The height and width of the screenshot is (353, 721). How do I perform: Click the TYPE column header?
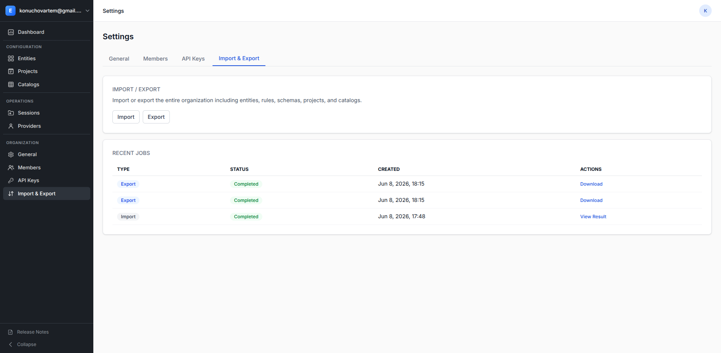tap(123, 169)
